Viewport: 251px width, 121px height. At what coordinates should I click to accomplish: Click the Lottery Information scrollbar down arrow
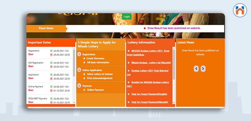click(x=174, y=103)
